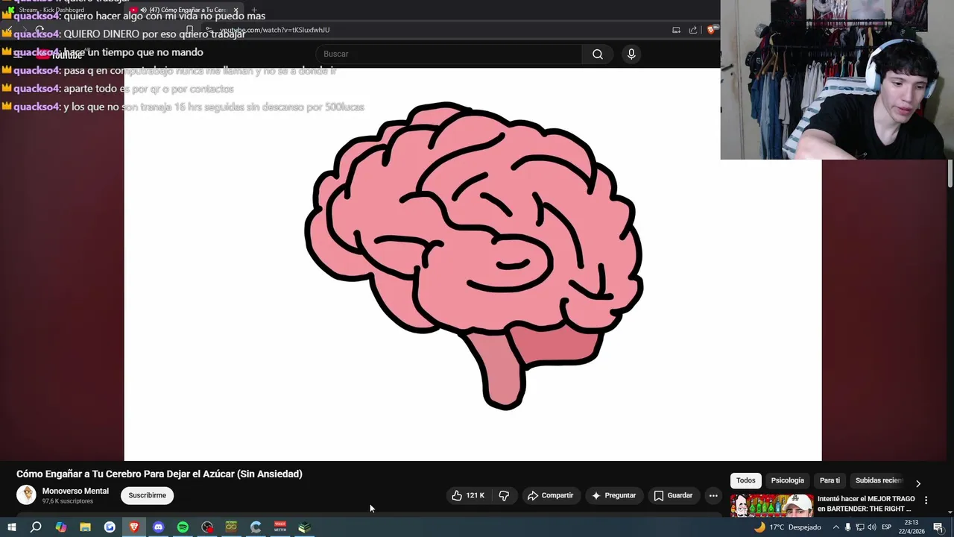Save the video using Guardar
The height and width of the screenshot is (537, 954).
[x=674, y=495]
